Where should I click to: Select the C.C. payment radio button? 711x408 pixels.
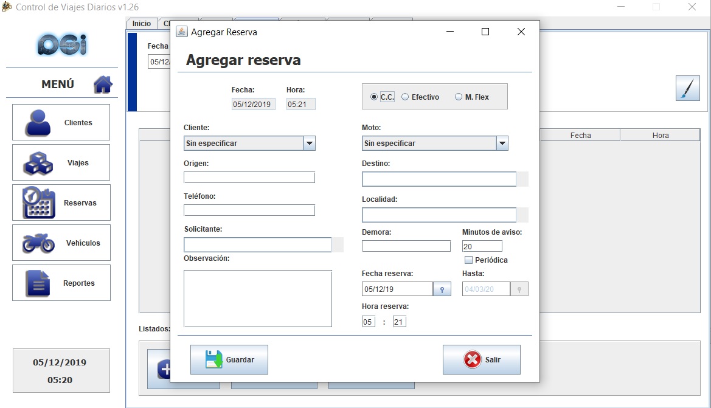pyautogui.click(x=374, y=97)
